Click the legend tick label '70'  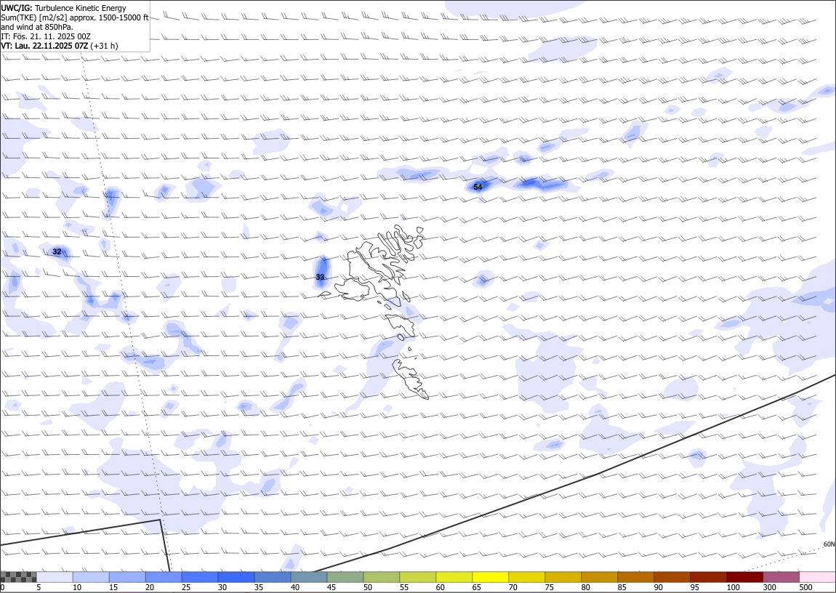513,587
